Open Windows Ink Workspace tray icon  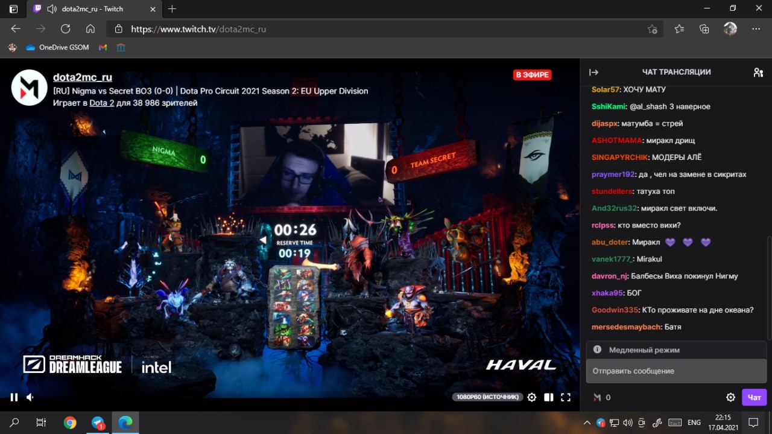[x=657, y=423]
